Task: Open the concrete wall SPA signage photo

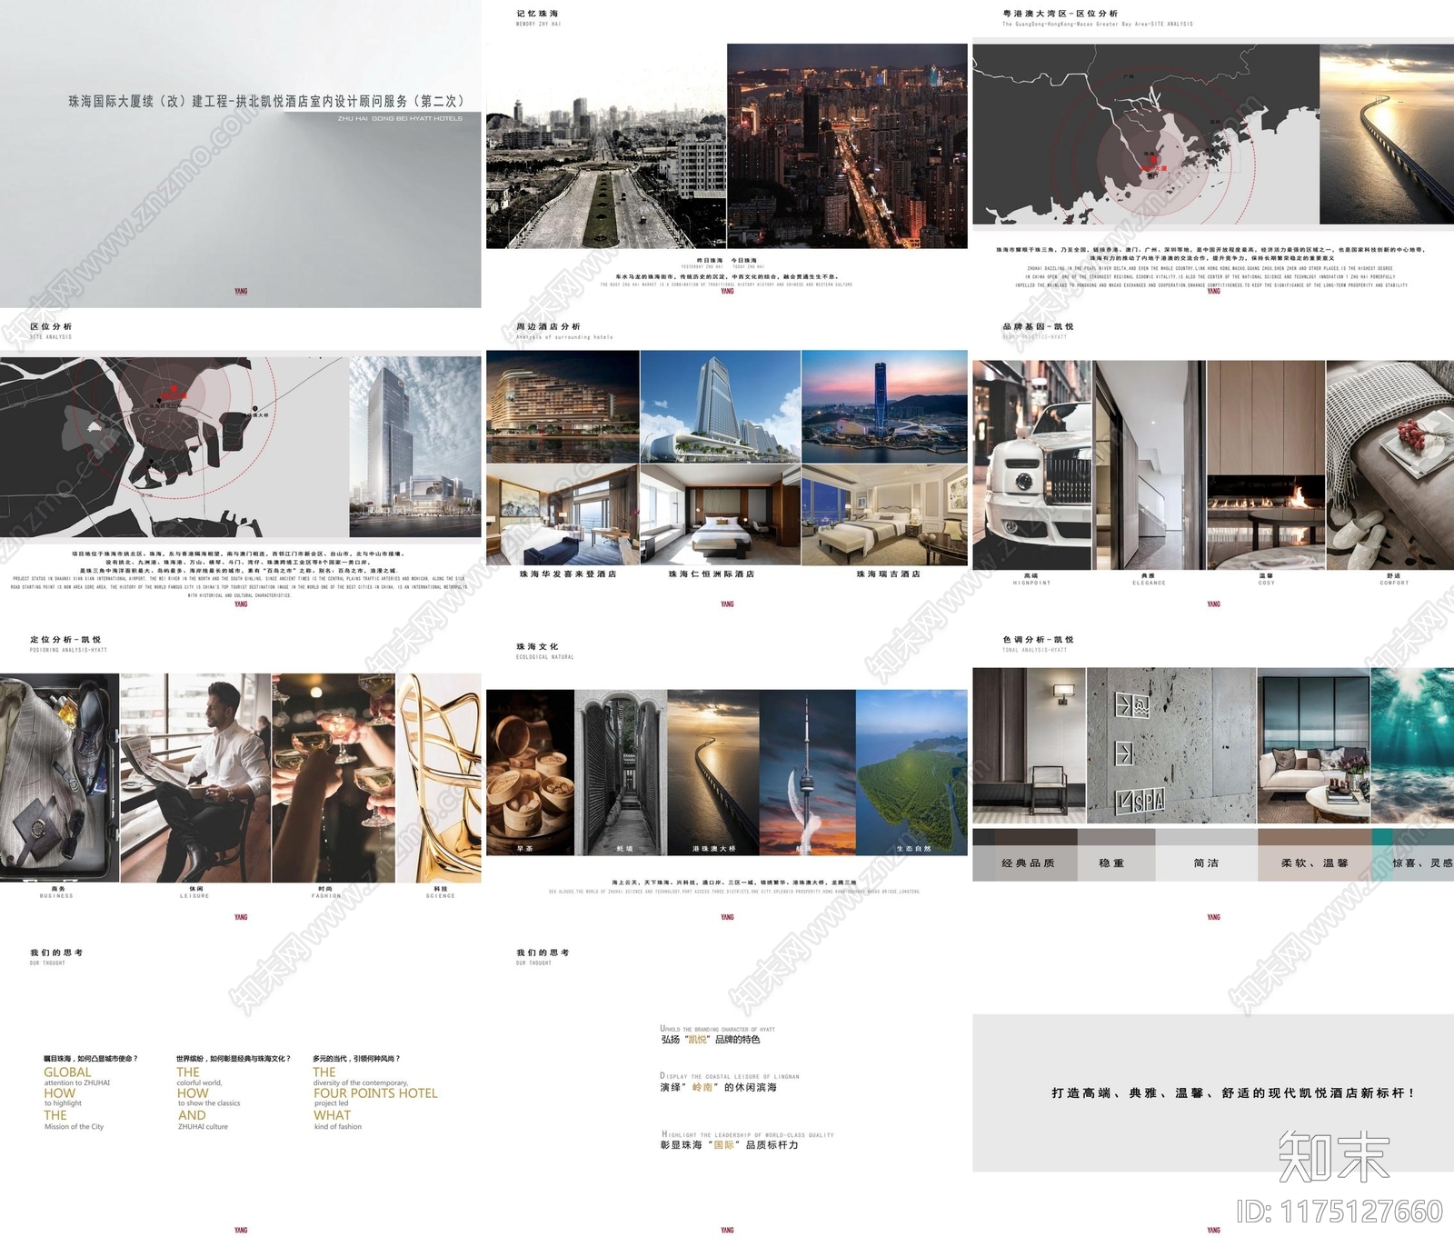Action: 1171,745
